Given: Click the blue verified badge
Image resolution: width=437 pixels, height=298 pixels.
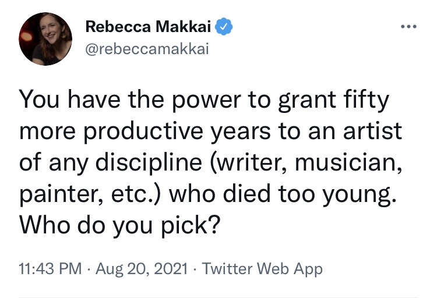Looking at the screenshot, I should point(226,26).
